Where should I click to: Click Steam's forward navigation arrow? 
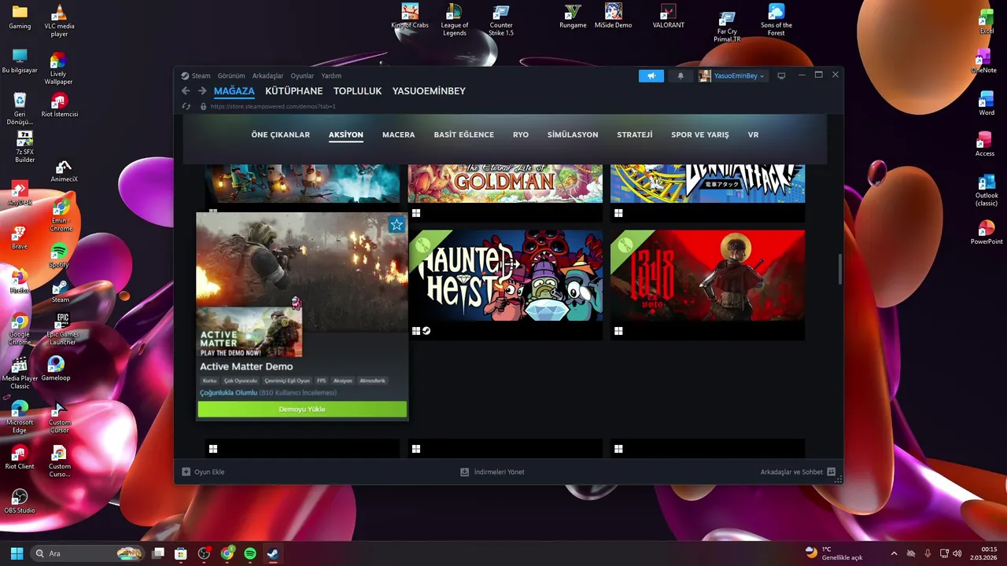[x=202, y=91]
